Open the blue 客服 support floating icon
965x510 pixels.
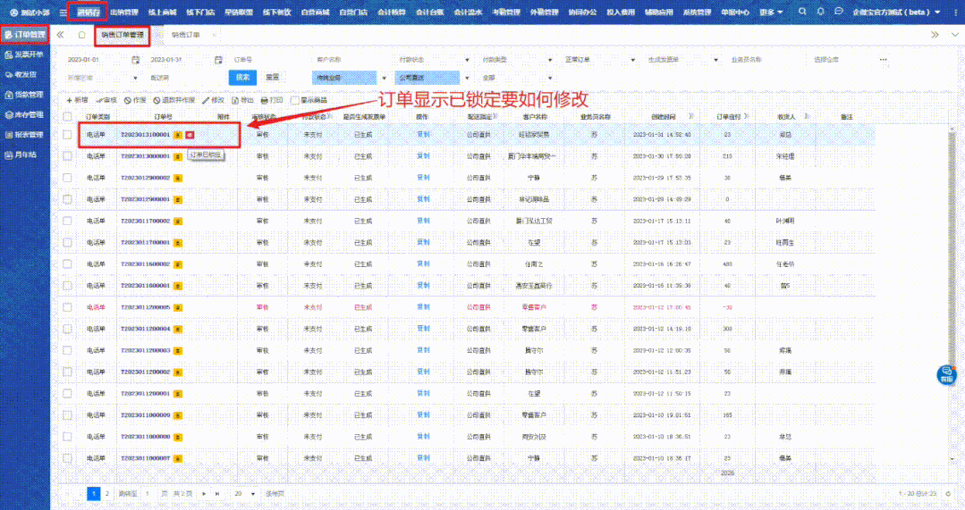pos(946,374)
